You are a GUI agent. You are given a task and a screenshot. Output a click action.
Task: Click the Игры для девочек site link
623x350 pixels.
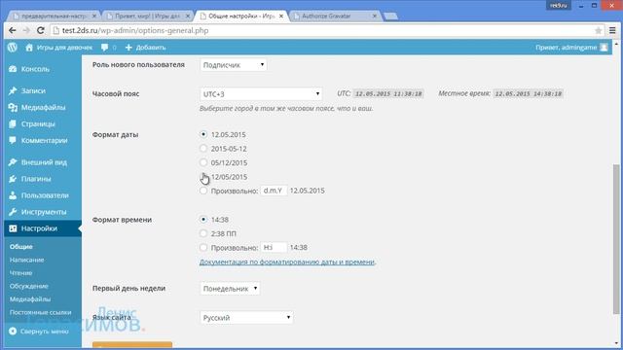point(65,48)
